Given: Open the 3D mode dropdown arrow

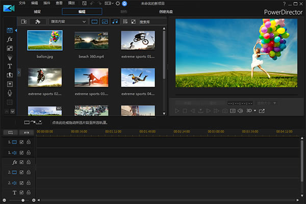Looking at the screenshot, I should click(255, 111).
